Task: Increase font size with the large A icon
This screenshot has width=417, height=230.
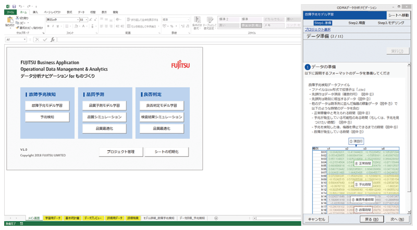Action: (91, 20)
